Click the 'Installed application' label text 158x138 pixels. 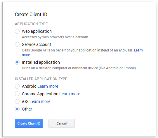pyautogui.click(x=41, y=62)
